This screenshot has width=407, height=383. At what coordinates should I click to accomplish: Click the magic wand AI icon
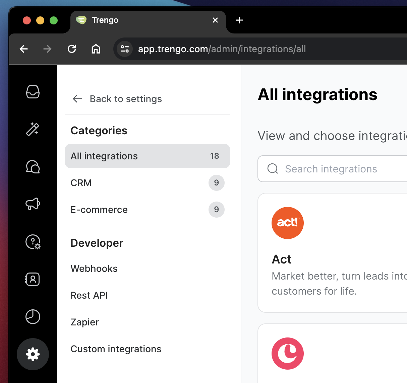[x=33, y=129]
